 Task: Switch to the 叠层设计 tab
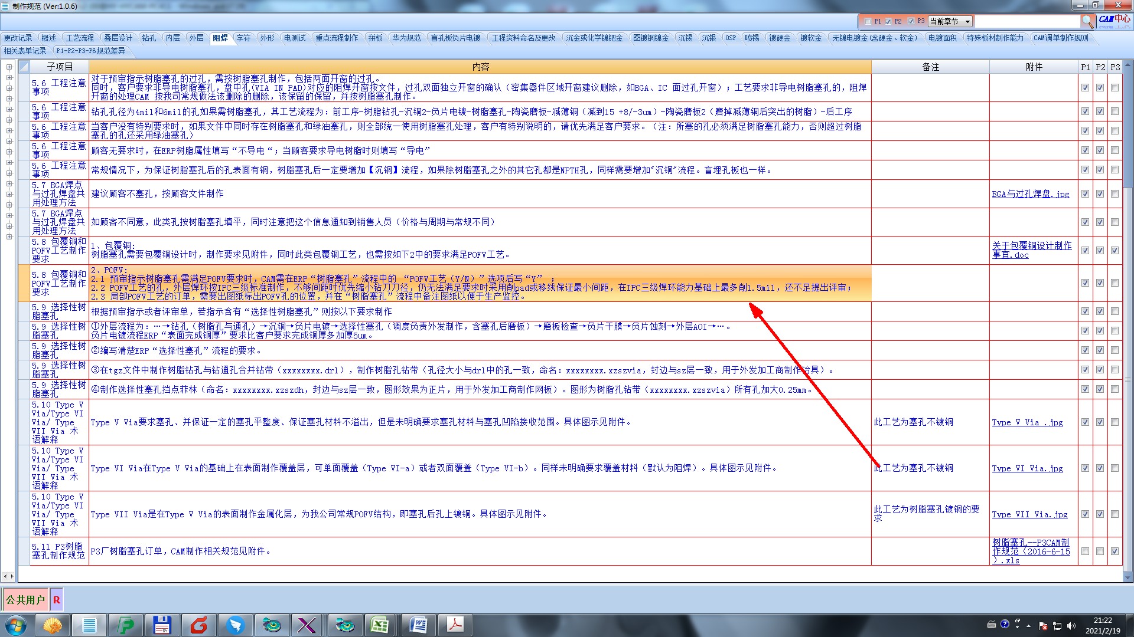pyautogui.click(x=118, y=38)
